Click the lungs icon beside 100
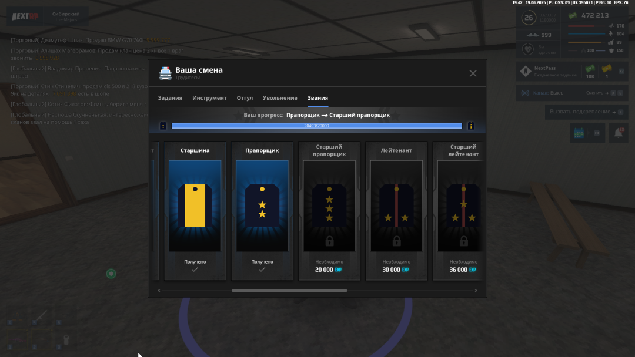The width and height of the screenshot is (635, 357). 583,50
